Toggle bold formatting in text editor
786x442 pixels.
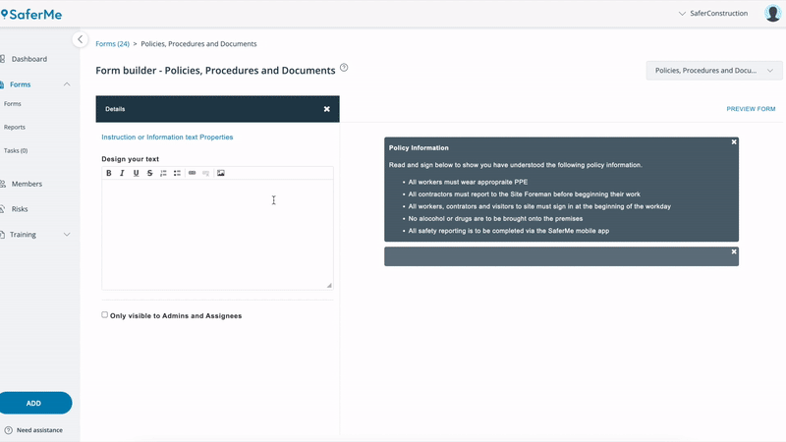click(x=109, y=173)
